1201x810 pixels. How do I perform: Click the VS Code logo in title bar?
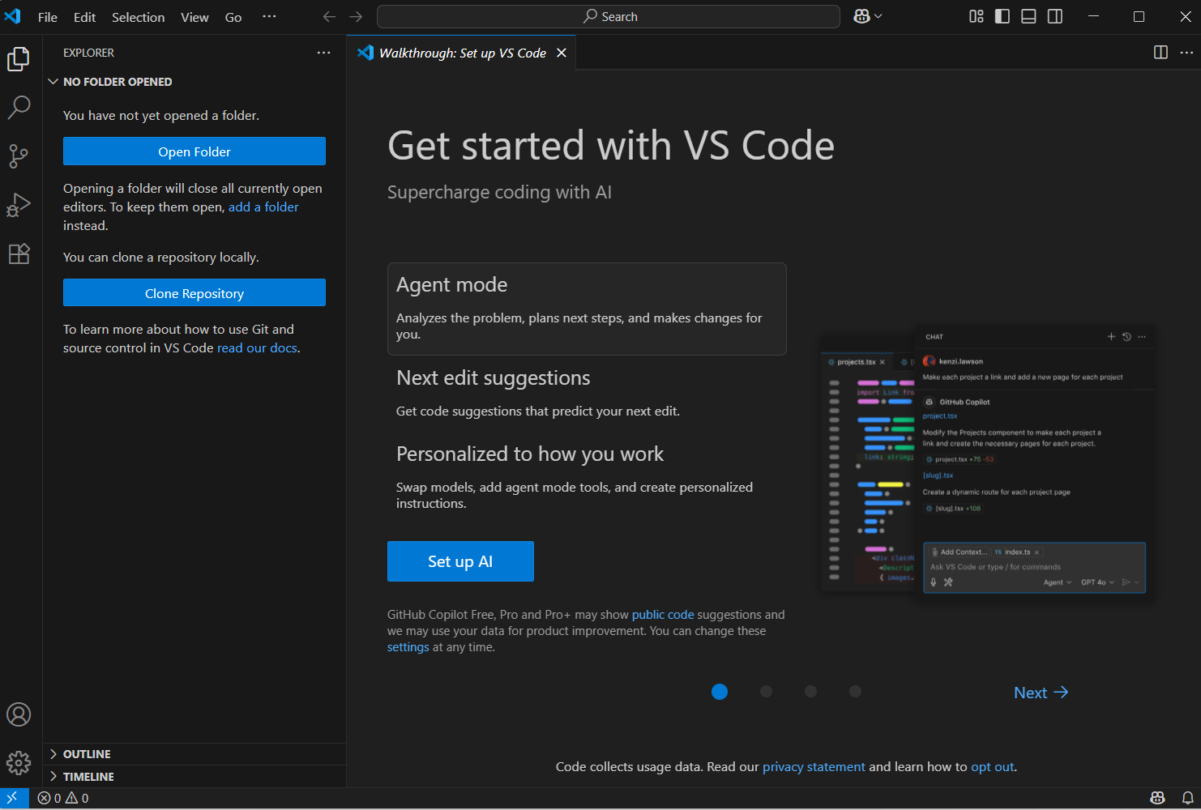[x=13, y=17]
